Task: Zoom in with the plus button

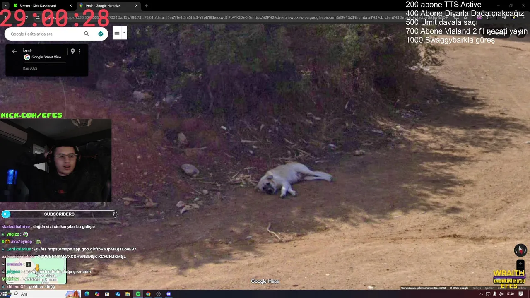Action: click(520, 264)
